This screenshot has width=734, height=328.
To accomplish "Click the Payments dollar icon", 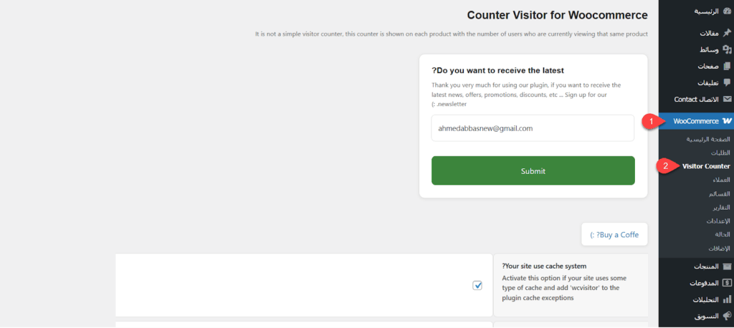I will pos(727,283).
